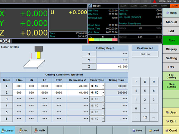
Task: Select the Linear cutting tab
Action: (x=8, y=130)
